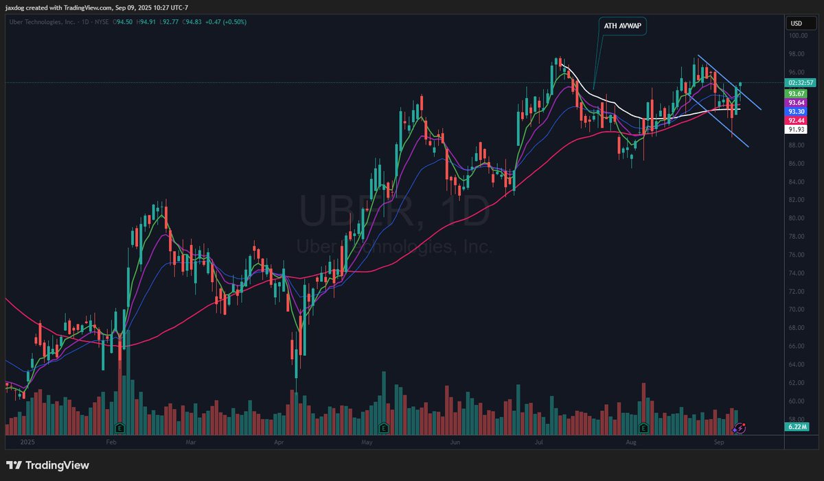The image size is (824, 481).
Task: Click the TradingView logo
Action: coord(48,465)
